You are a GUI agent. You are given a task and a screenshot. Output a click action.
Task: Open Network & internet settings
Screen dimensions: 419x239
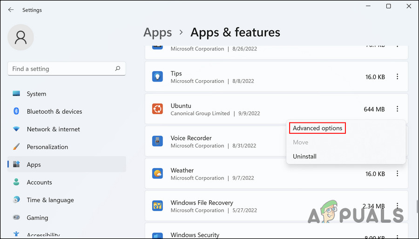pyautogui.click(x=53, y=129)
